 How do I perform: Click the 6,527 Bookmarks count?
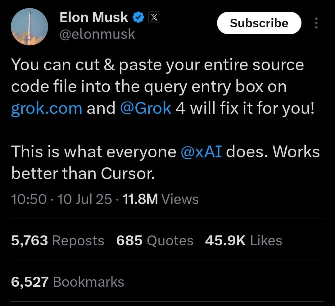click(x=67, y=282)
